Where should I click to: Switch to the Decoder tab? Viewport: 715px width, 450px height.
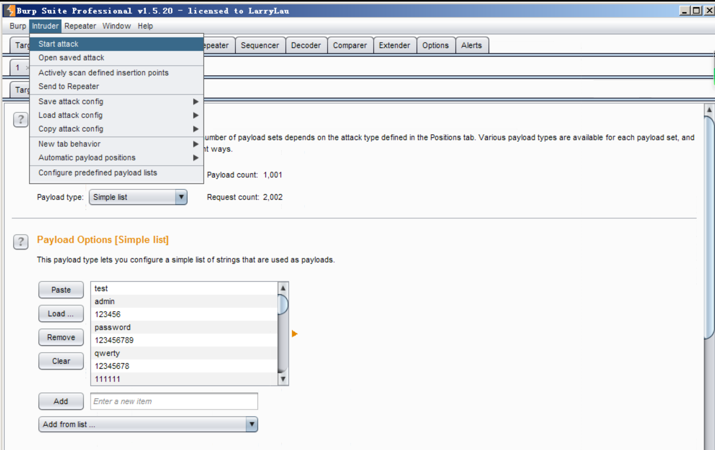point(306,45)
